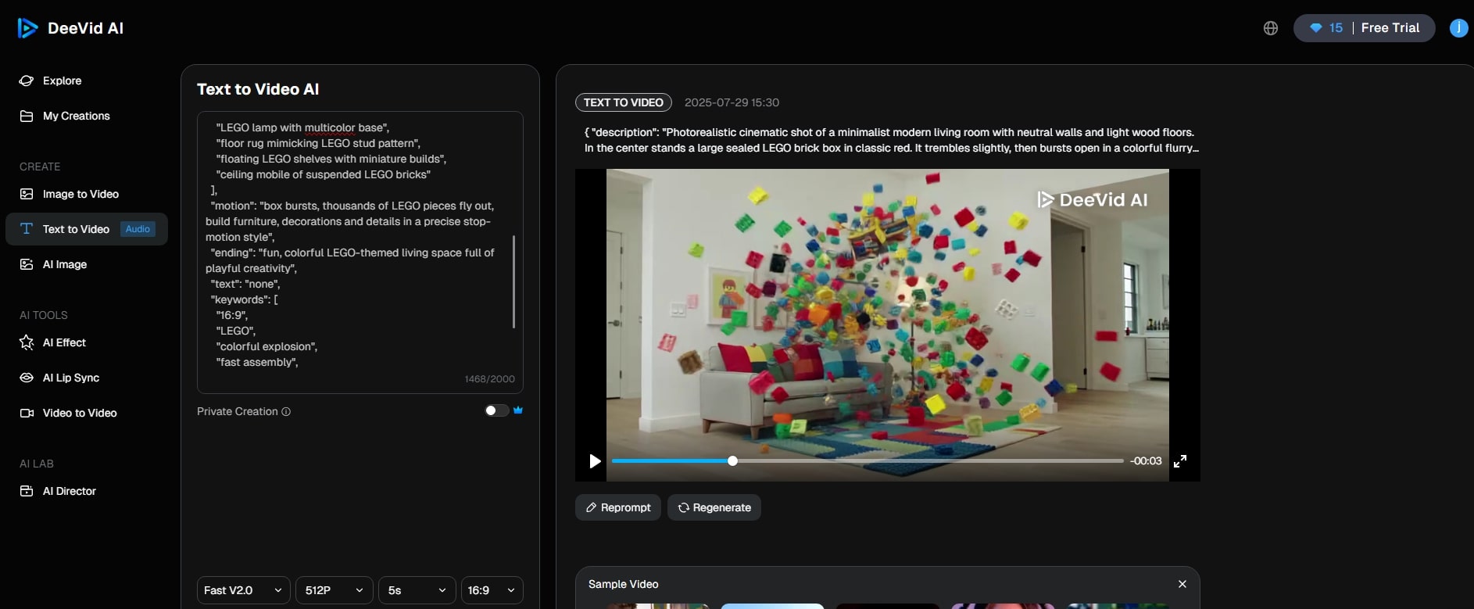Click the DeeVid AI logo
The height and width of the screenshot is (609, 1474).
coord(70,28)
